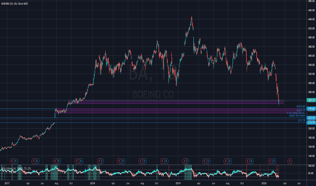Open the January 2017 earnings E marker
The width and height of the screenshot is (316, 186).
[12, 161]
